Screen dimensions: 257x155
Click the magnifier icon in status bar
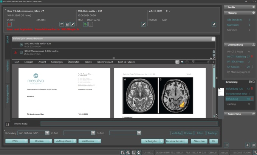[x=255, y=152]
